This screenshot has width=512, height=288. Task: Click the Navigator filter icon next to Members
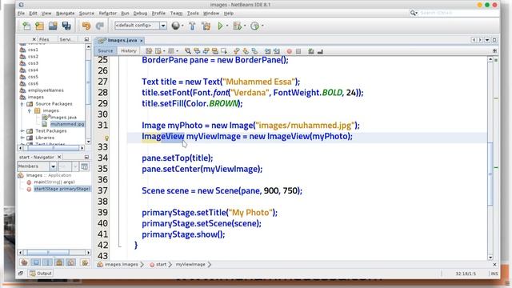coord(85,166)
